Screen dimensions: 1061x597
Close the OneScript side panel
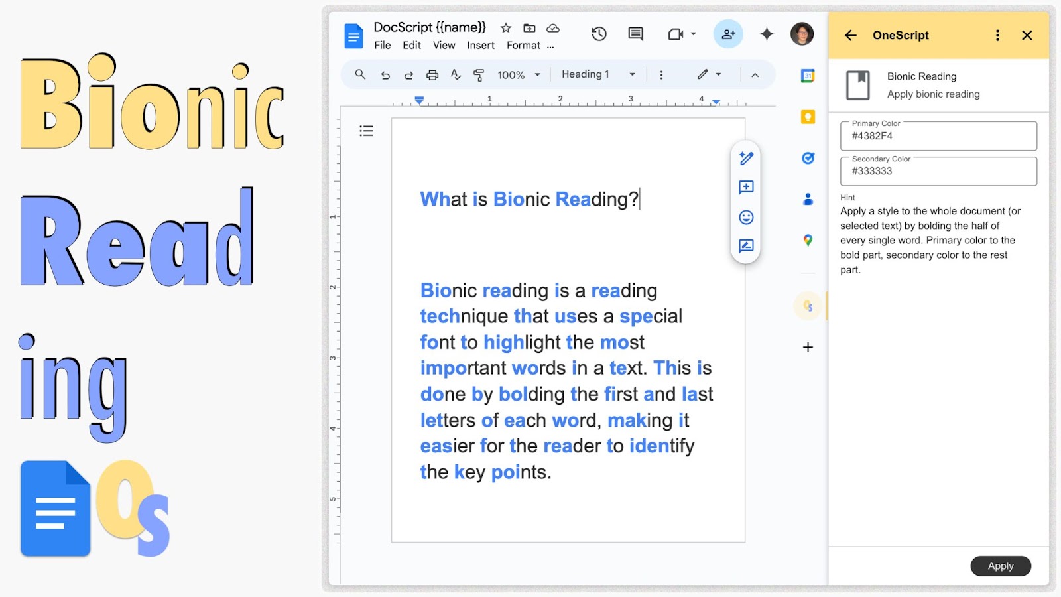[1027, 35]
